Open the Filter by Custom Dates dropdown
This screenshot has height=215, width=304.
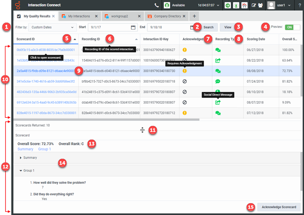(51, 27)
